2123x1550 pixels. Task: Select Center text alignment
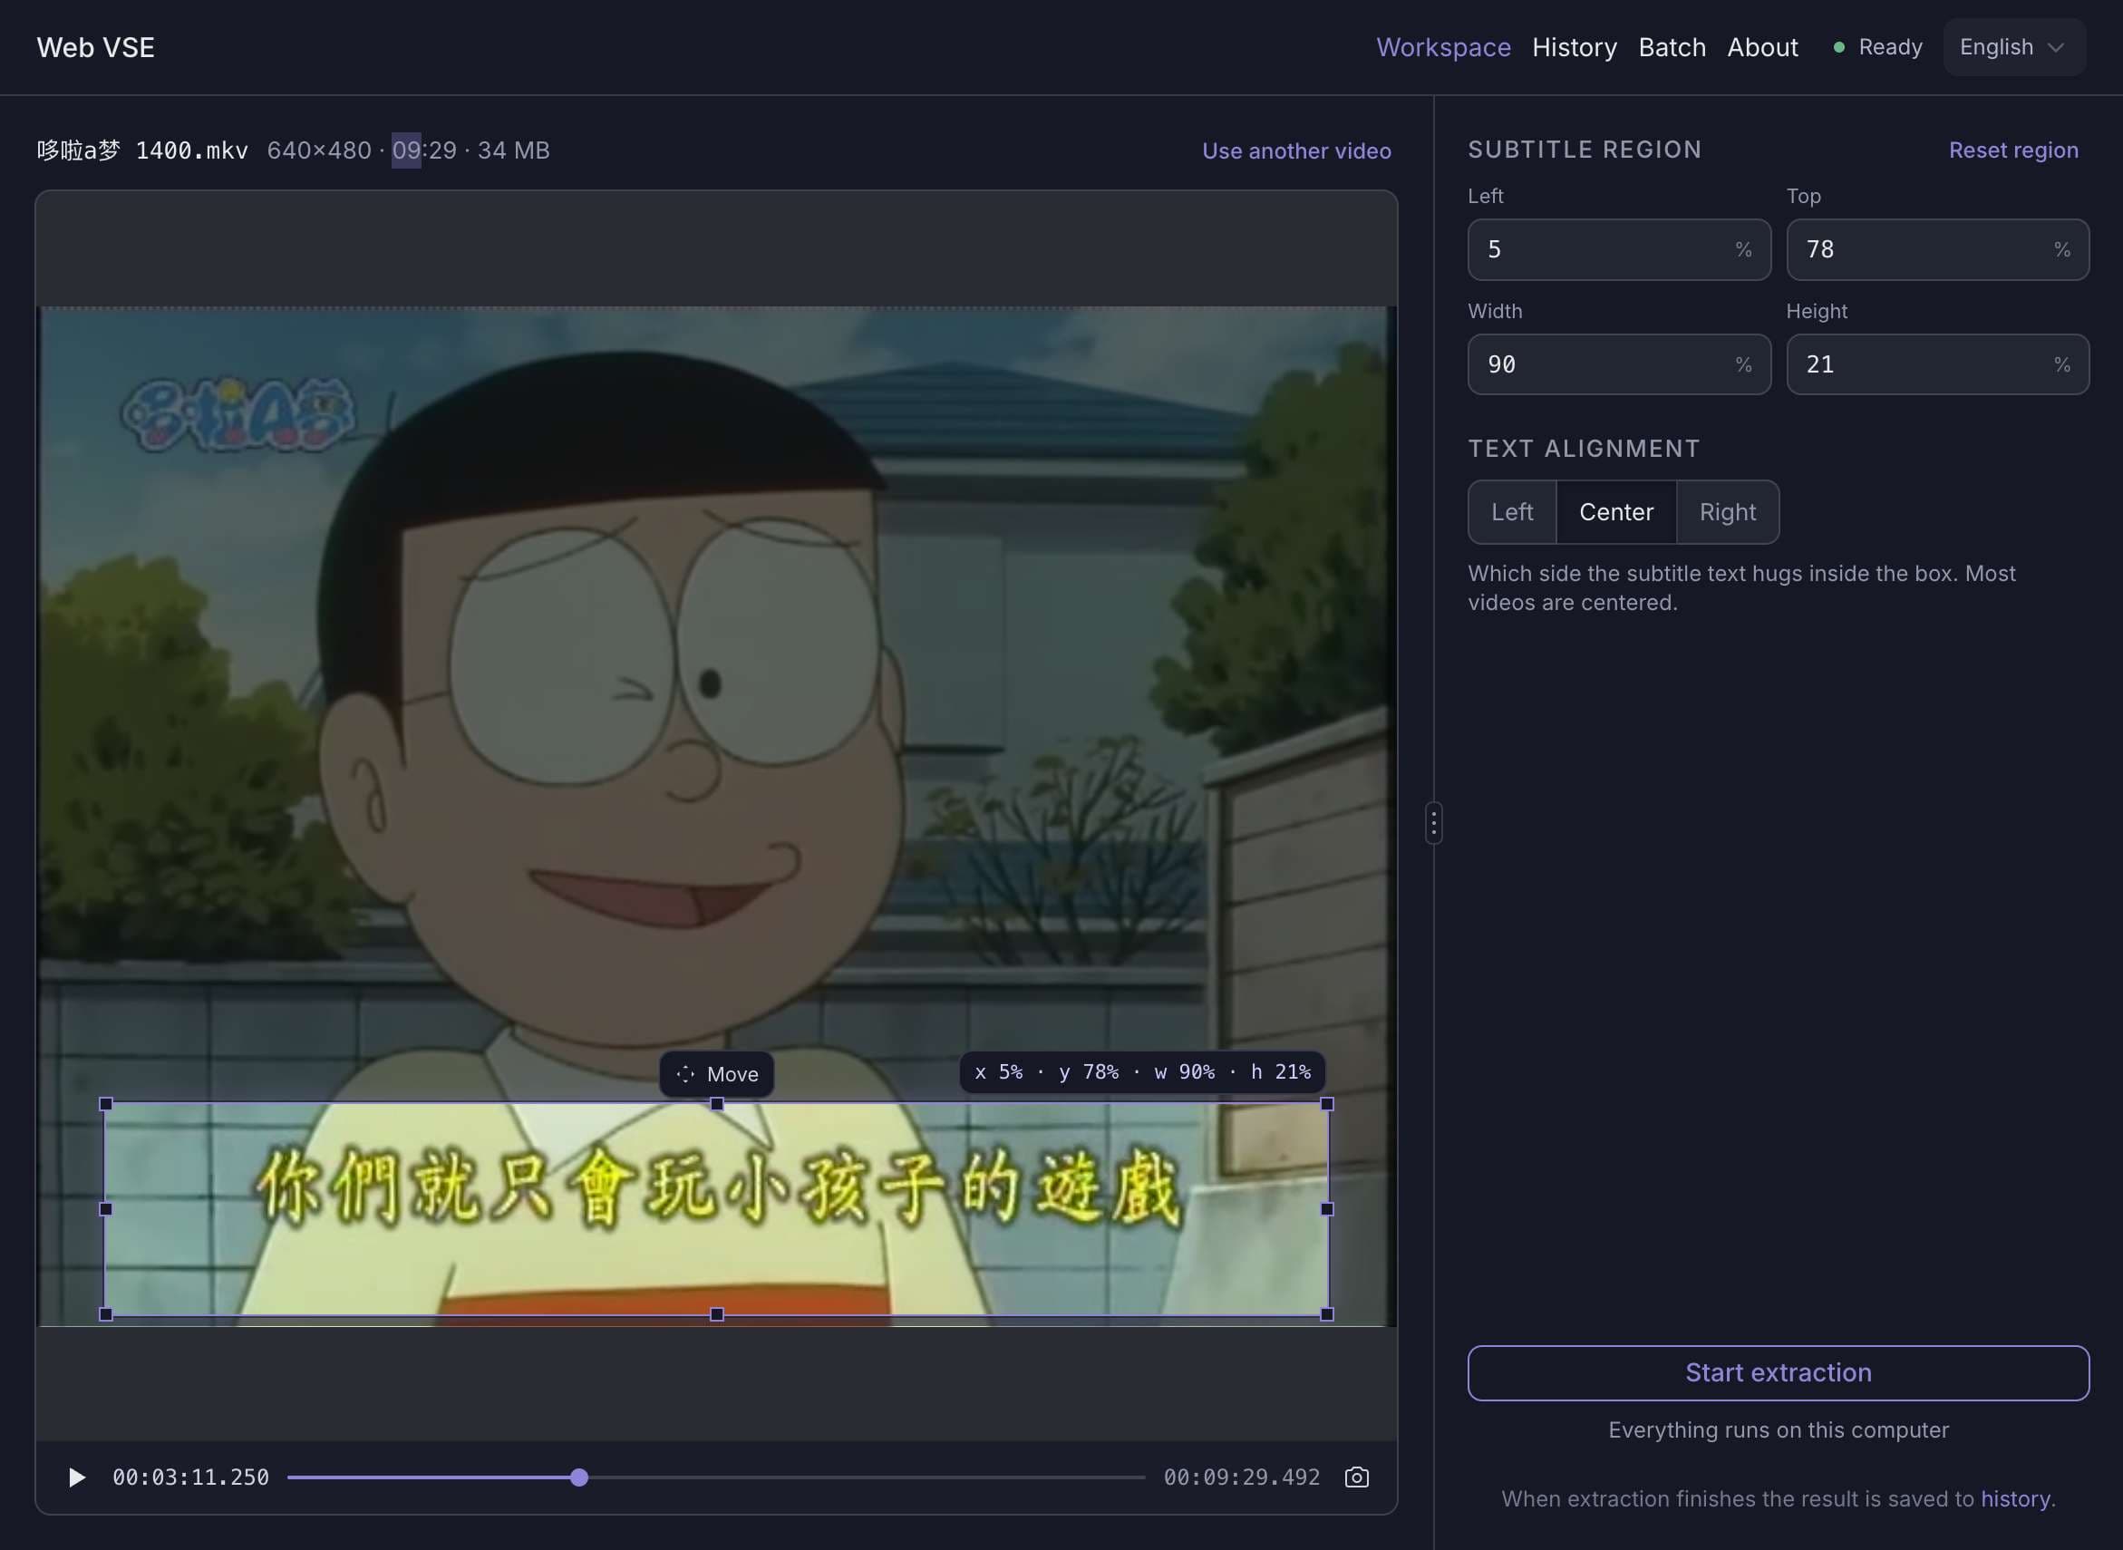(1615, 512)
